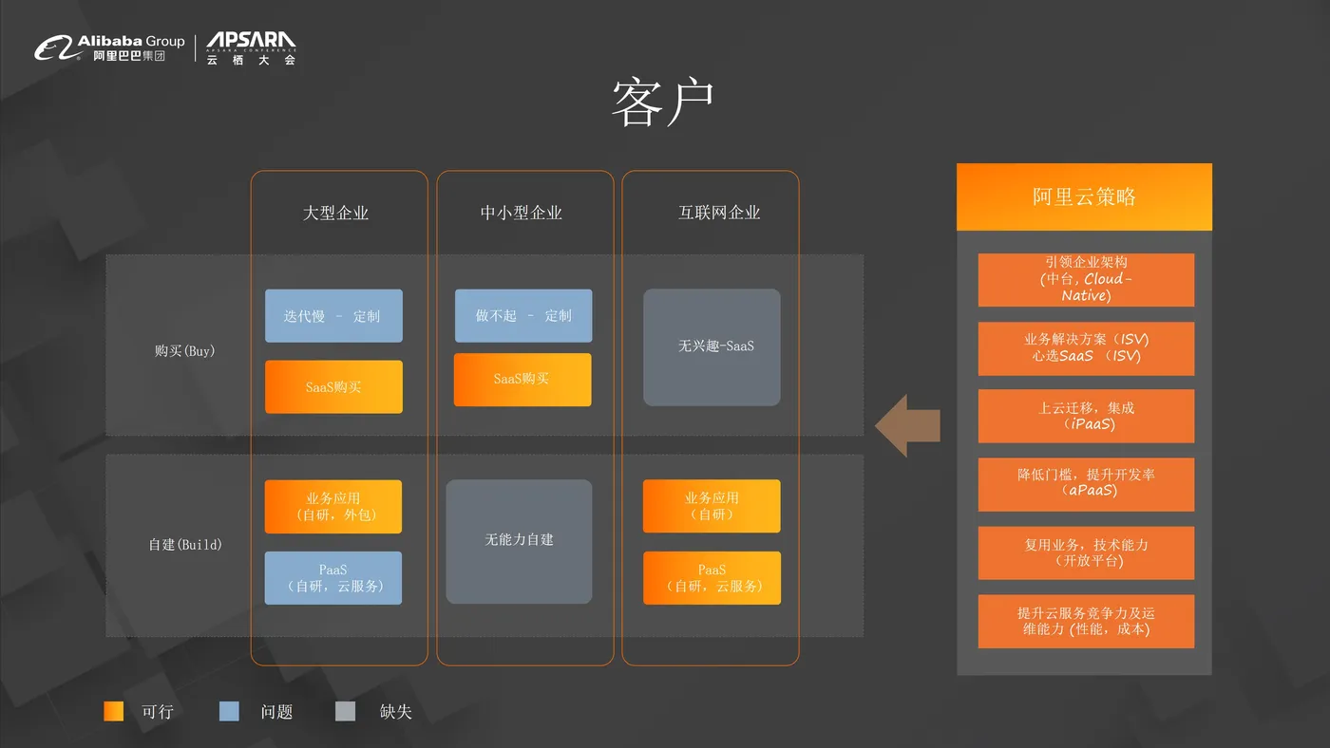Click SaaS购买 box under 中小型企业

tap(522, 380)
